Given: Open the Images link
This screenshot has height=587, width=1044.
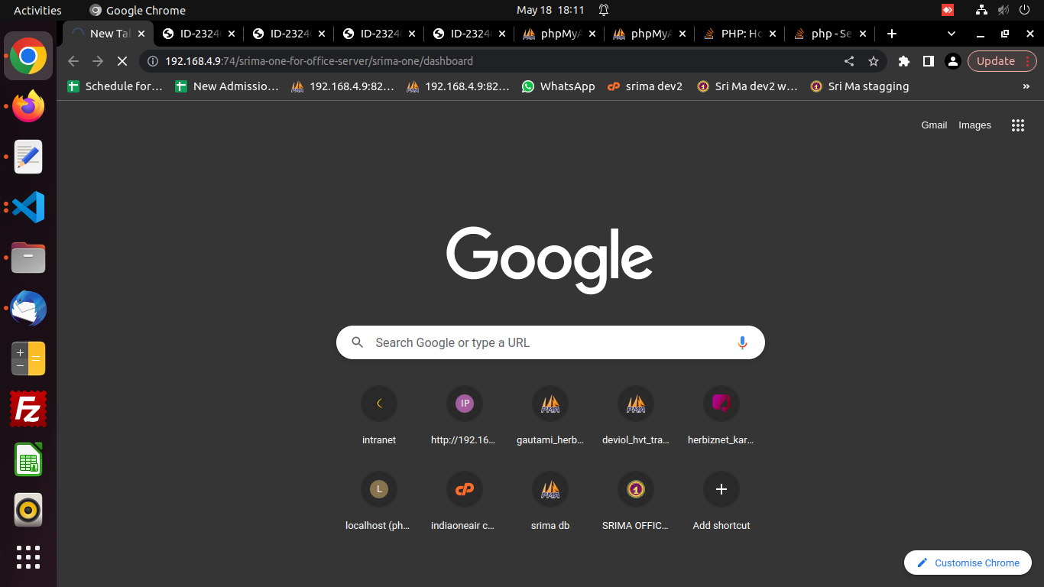Looking at the screenshot, I should pos(974,125).
